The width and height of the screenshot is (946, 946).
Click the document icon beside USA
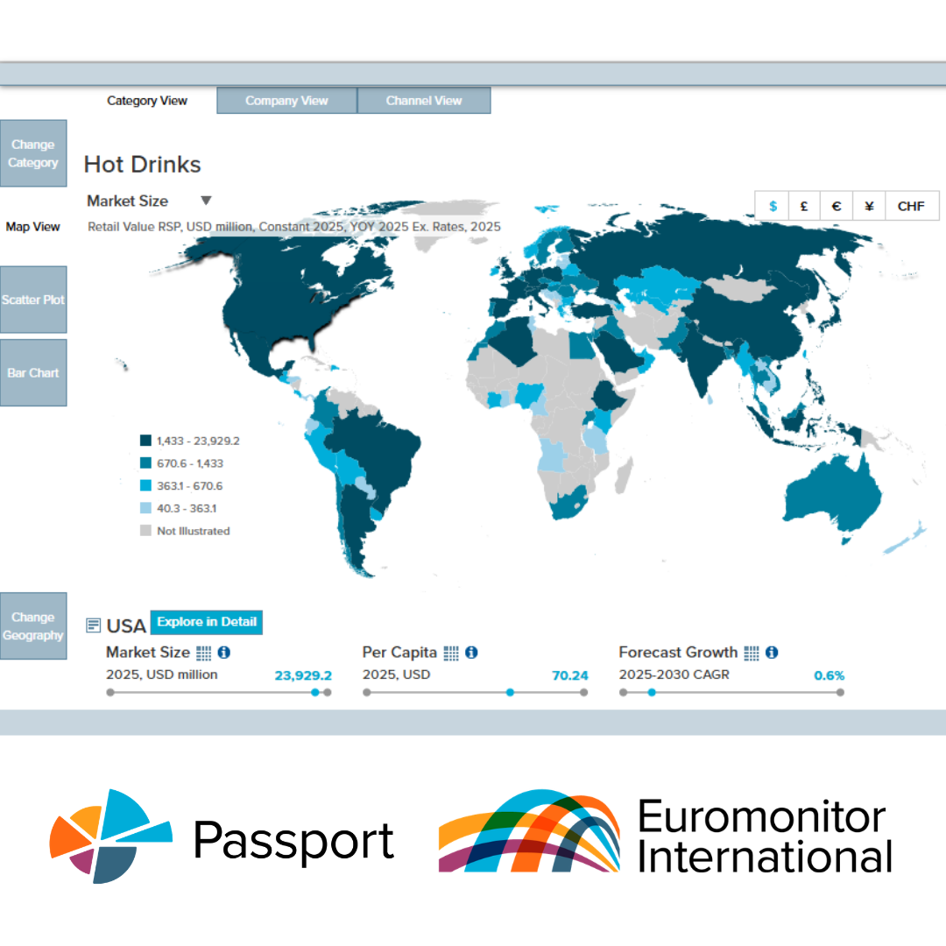coord(93,625)
